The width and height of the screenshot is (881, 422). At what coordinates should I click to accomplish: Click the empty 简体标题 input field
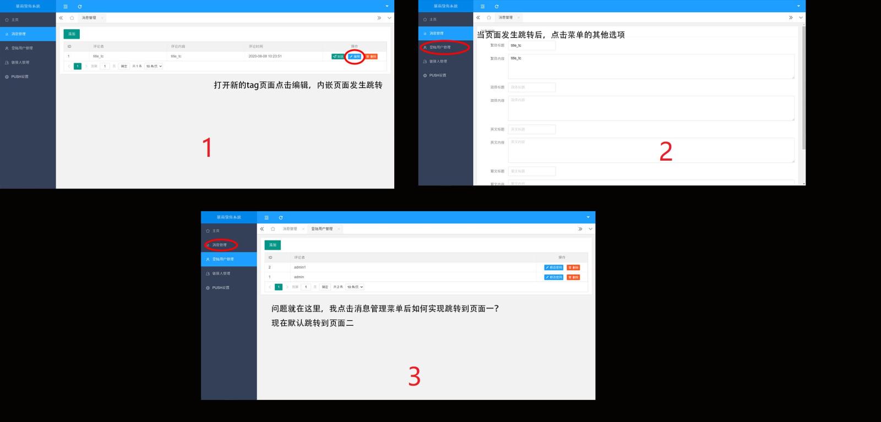point(532,87)
